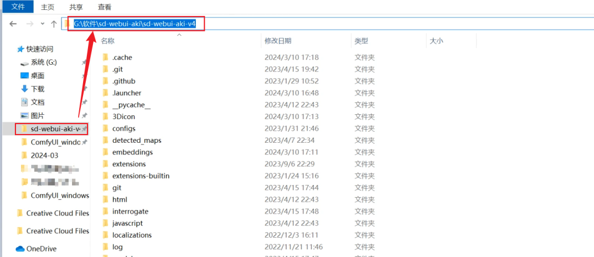Click the 下载 download arrow icon
This screenshot has width=594, height=257.
25,89
